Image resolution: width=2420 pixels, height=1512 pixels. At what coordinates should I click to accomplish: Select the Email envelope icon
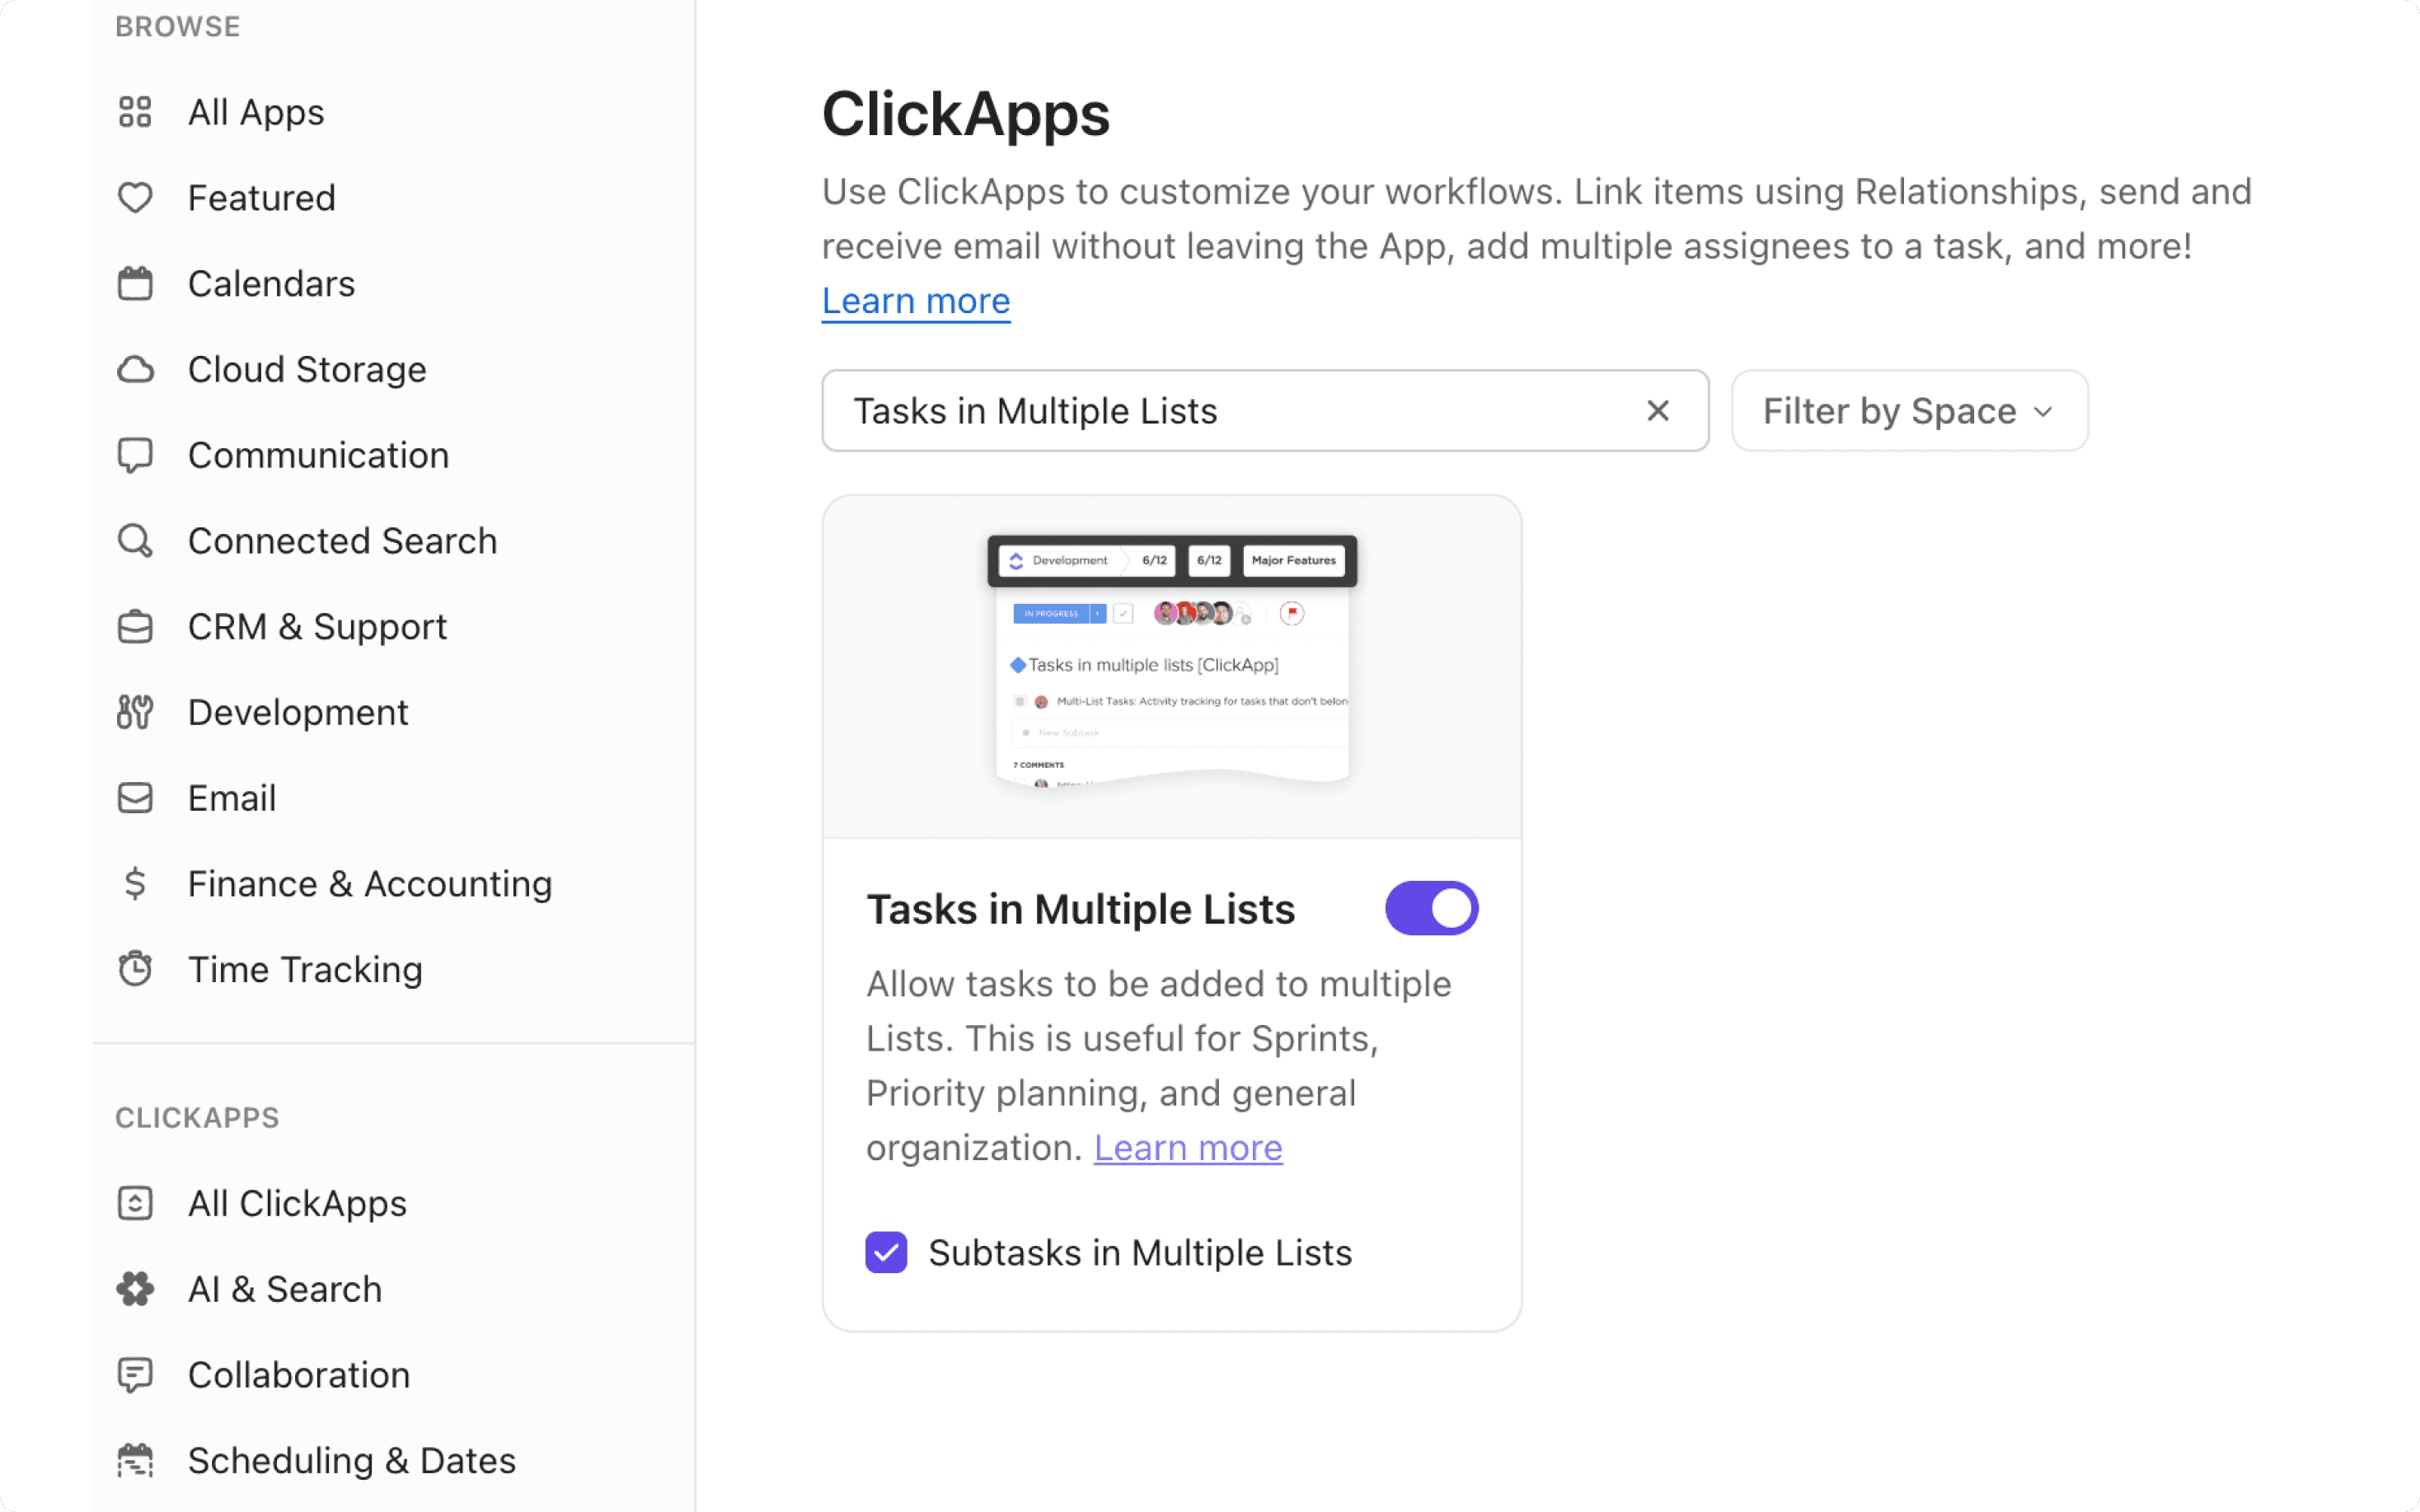135,797
